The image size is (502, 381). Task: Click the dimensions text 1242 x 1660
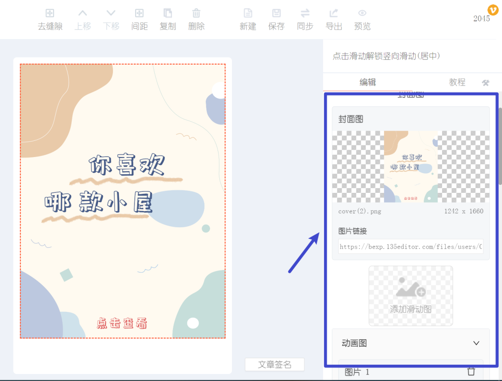(x=463, y=211)
